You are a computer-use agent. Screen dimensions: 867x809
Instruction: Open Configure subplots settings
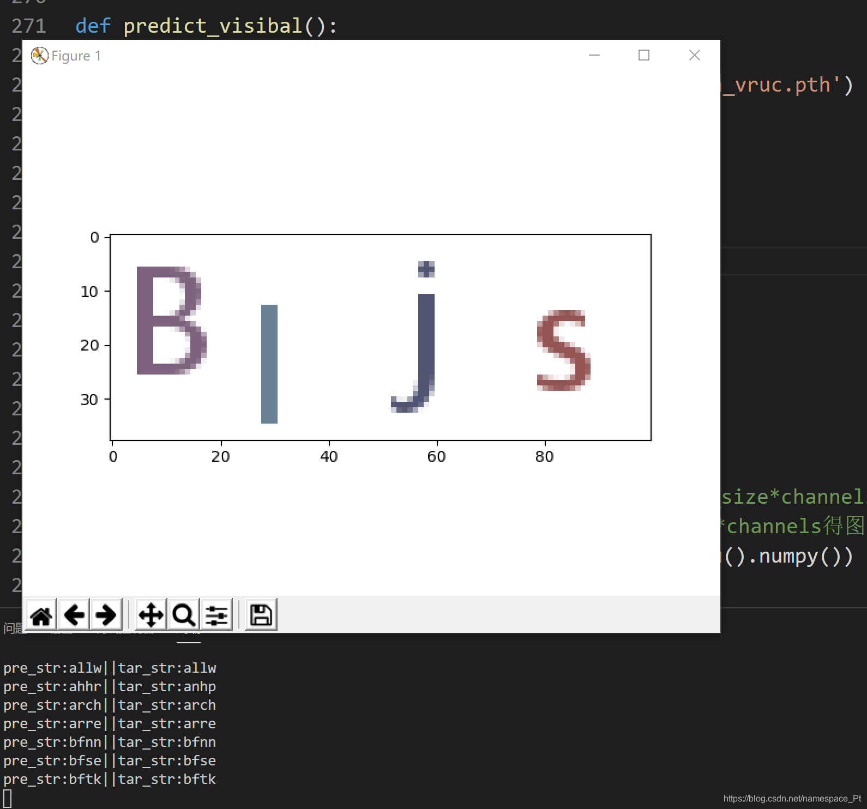point(216,615)
